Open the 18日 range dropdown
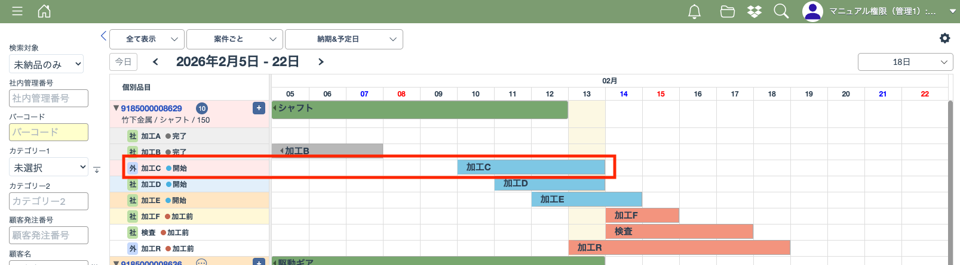The width and height of the screenshot is (960, 265). pos(905,62)
